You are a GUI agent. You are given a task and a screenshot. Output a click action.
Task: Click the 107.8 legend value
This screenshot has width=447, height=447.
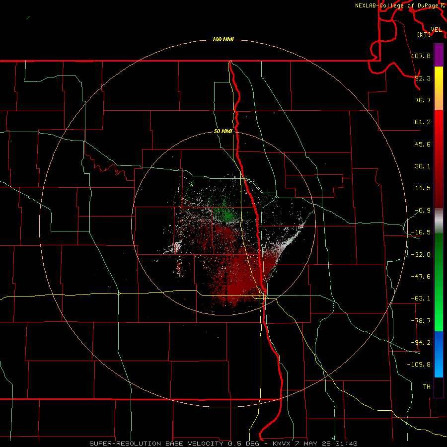[x=421, y=56]
